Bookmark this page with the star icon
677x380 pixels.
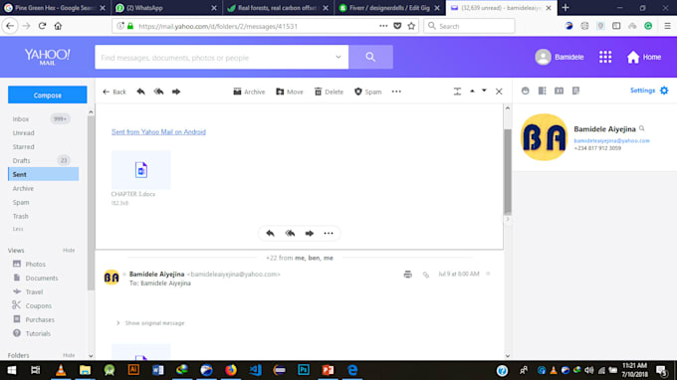point(411,26)
